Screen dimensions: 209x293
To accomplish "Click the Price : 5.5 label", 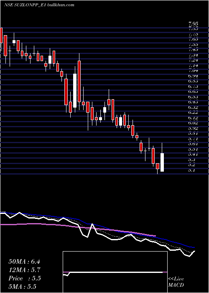I will [x=25, y=278].
